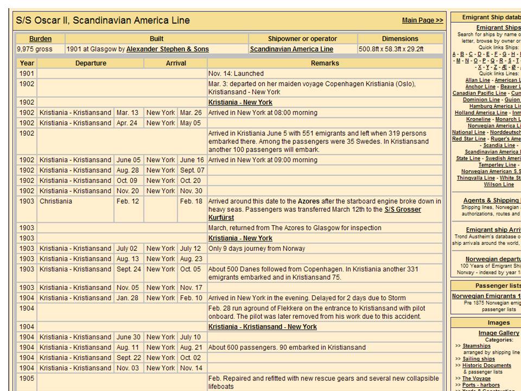Image resolution: width=521 pixels, height=391 pixels.
Task: Click the '500.8ft x 58.3ft x 29.2ft' dimensions
Action: click(x=391, y=49)
